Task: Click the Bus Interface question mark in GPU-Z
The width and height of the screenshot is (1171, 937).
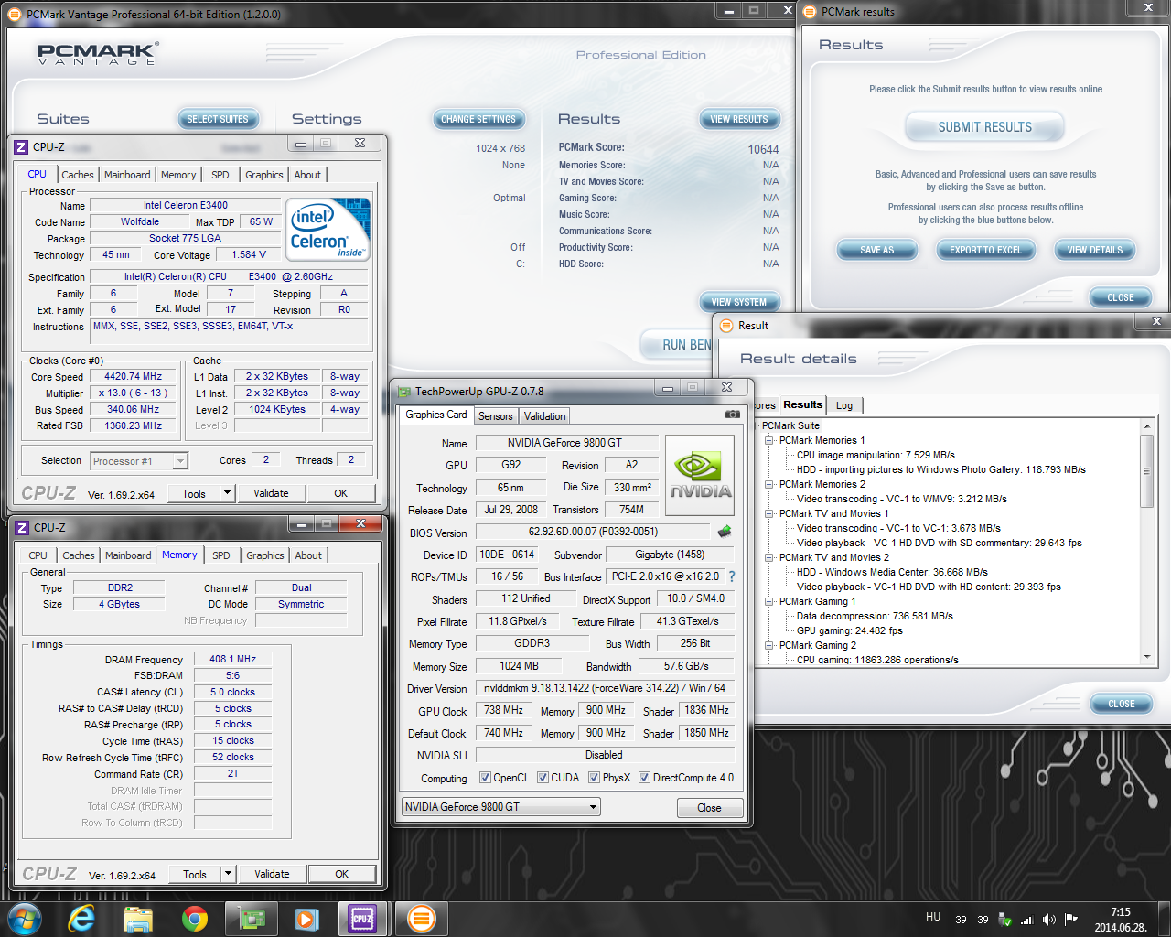Action: 732,576
